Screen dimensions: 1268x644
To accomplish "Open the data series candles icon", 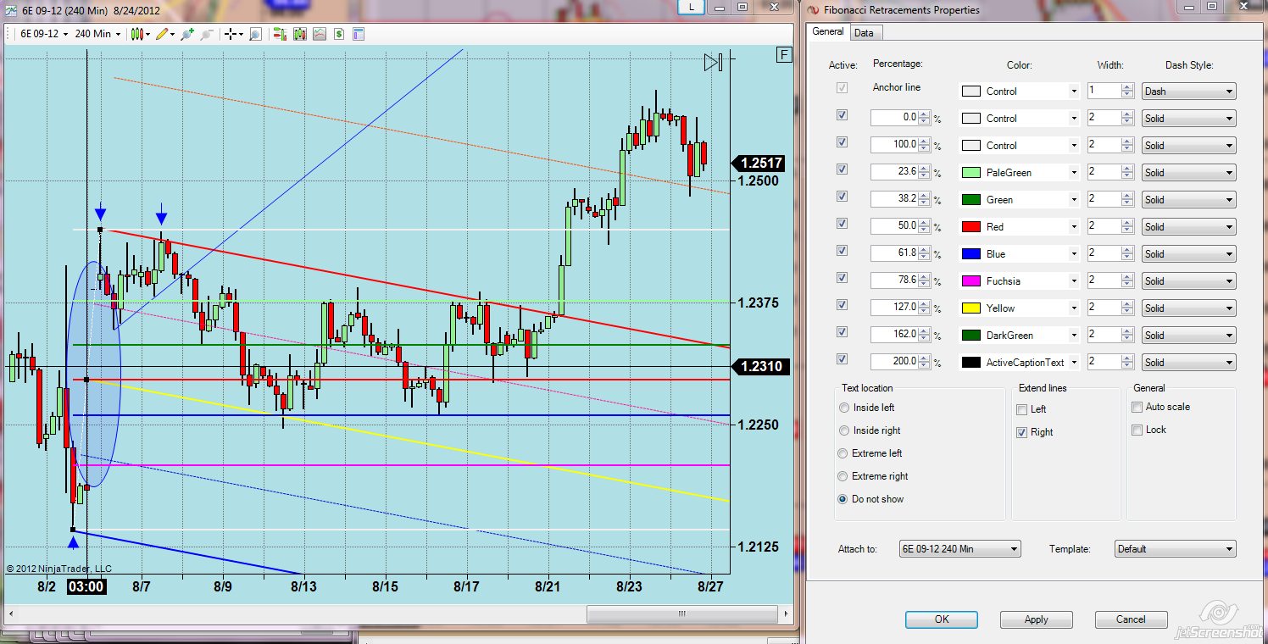I will pyautogui.click(x=299, y=34).
